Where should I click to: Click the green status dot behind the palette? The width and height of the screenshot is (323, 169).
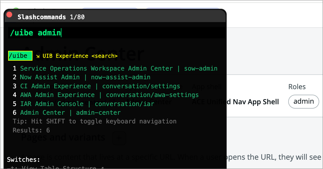point(16,8)
